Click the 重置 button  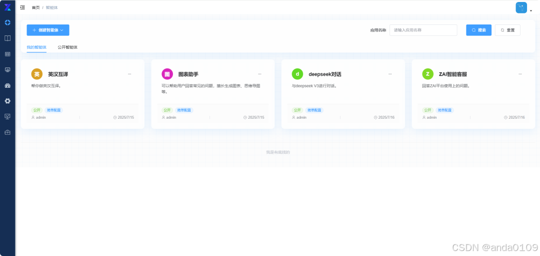click(x=507, y=30)
